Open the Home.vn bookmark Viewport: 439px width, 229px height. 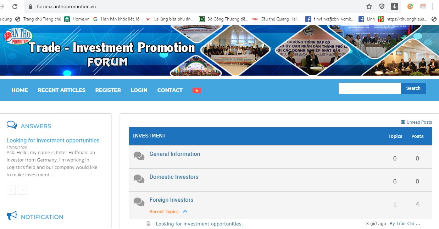[x=77, y=19]
